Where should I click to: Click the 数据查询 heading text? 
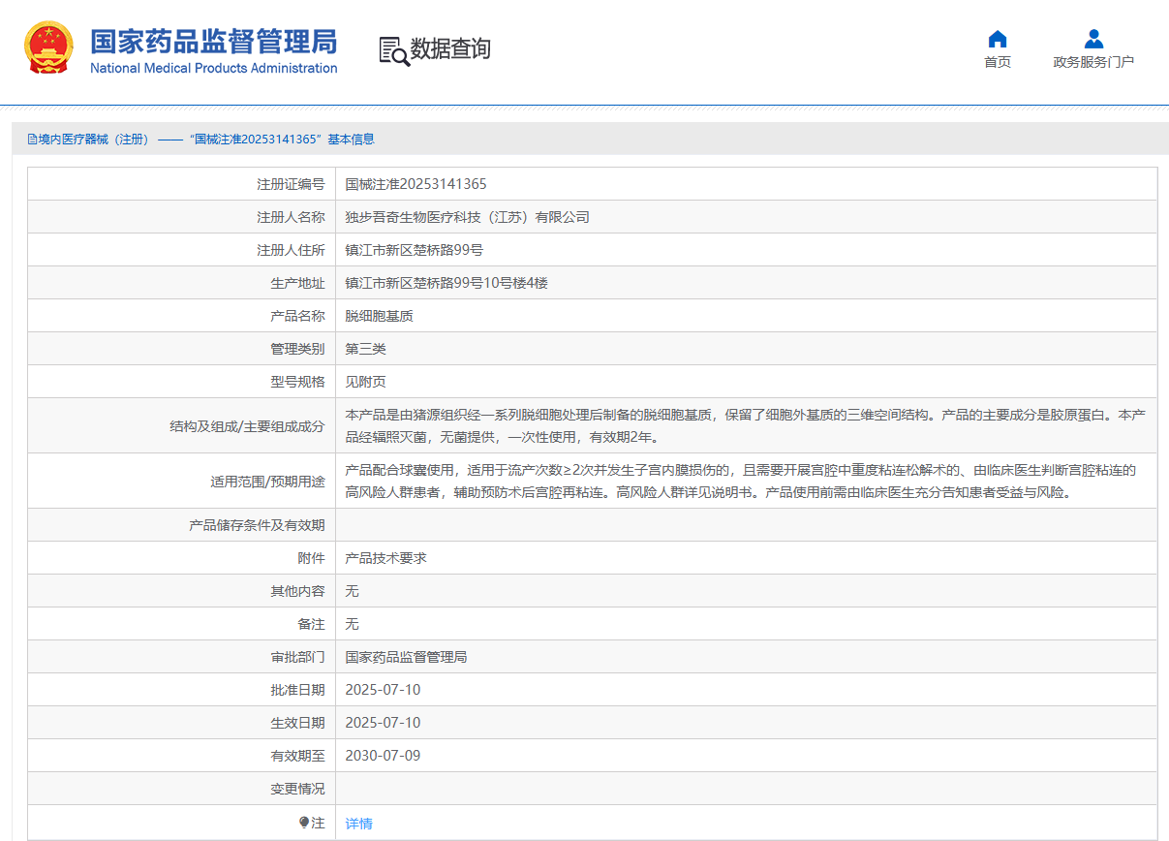450,49
